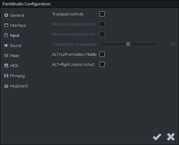Screen dimensions: 179x145
Task: Toggle ALT+Left emulates Middle checkbox
Action: tap(102, 54)
